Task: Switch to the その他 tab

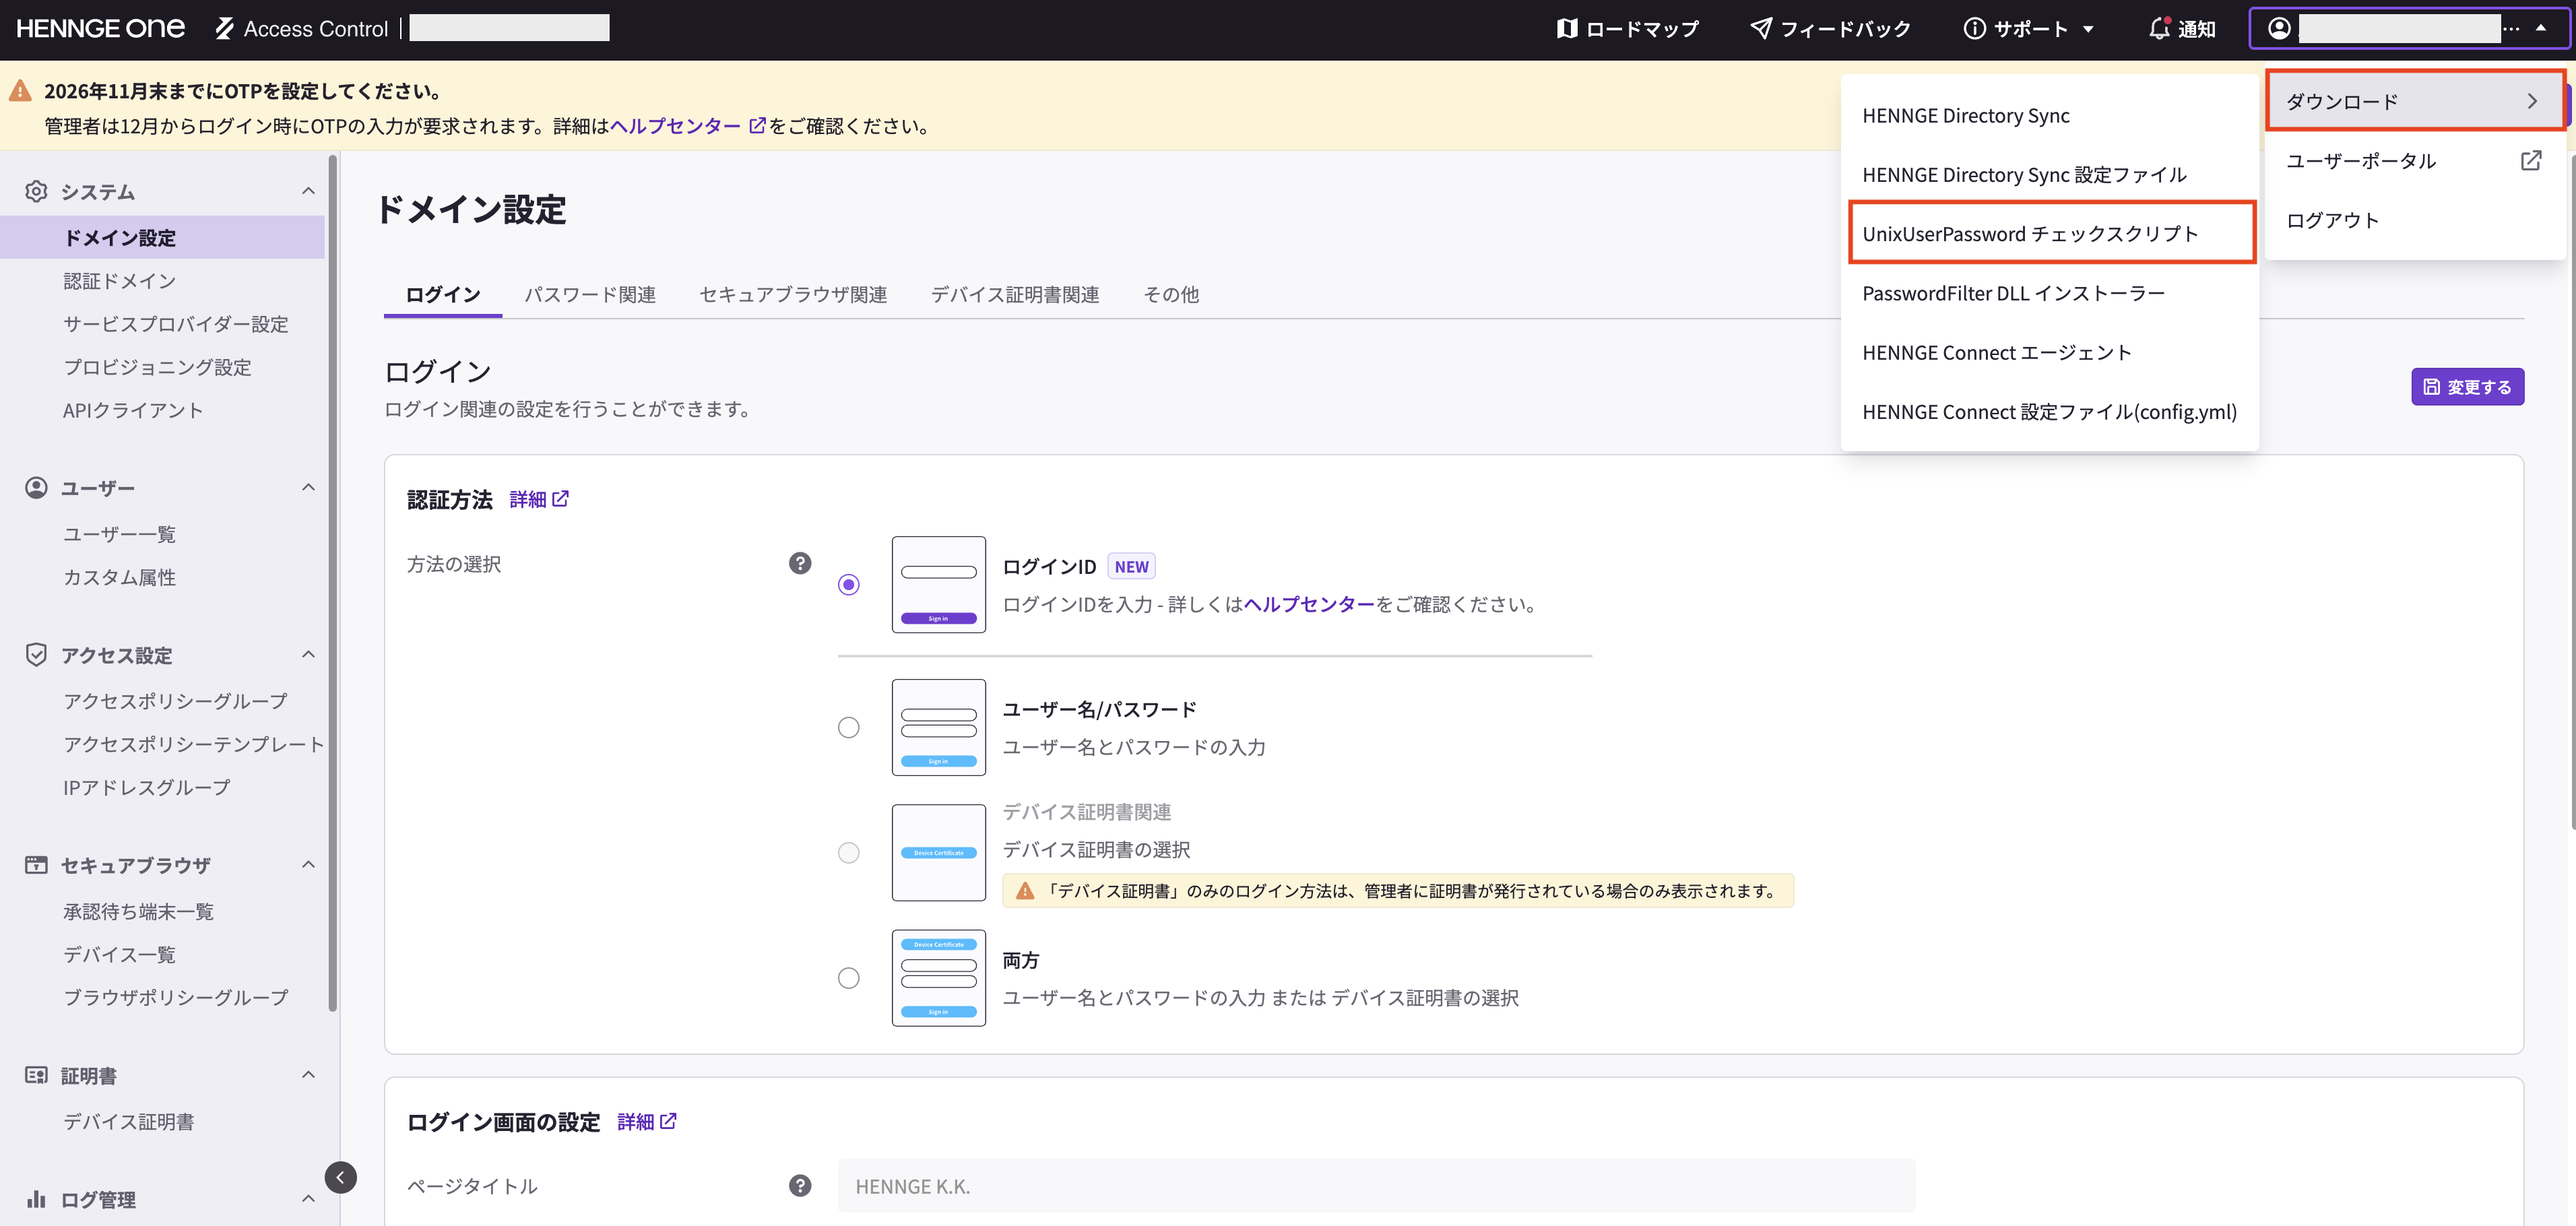Action: (1171, 294)
